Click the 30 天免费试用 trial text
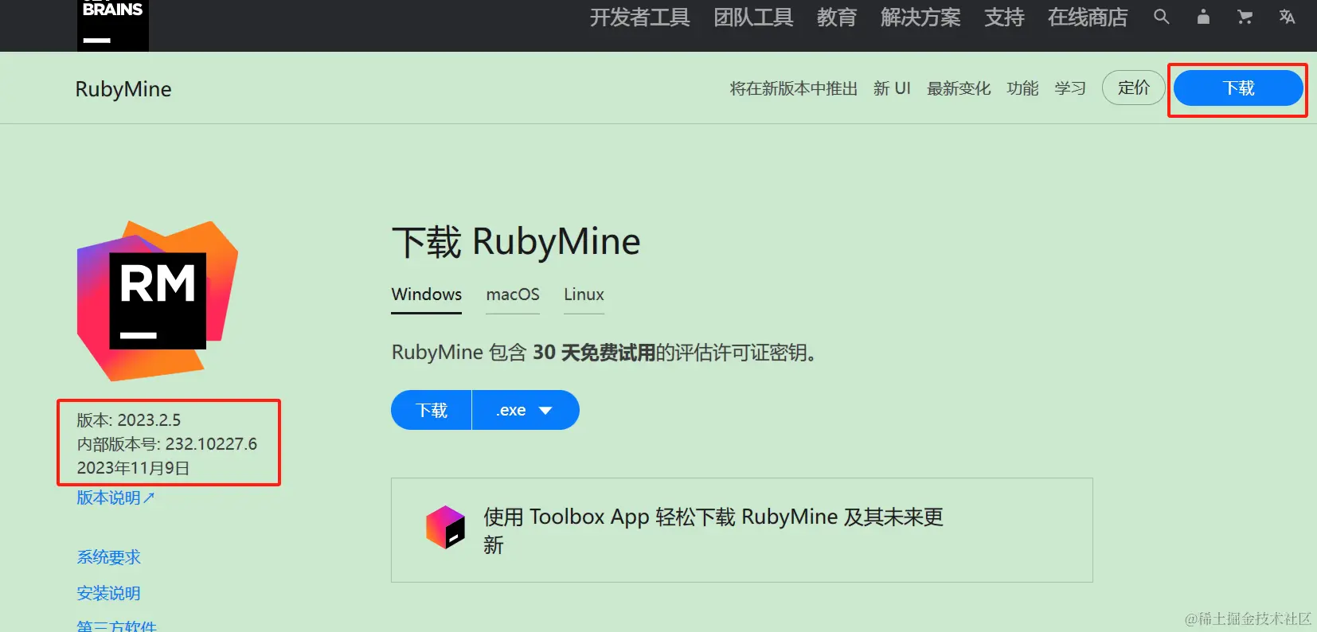 594,353
